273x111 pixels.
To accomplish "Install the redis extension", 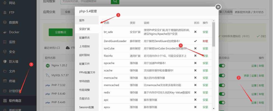I will 205,92.
